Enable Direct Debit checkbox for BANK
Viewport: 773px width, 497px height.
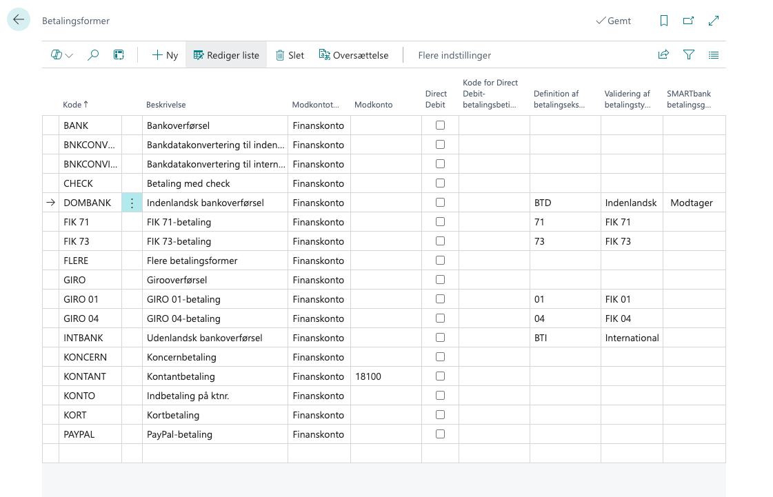pos(440,125)
